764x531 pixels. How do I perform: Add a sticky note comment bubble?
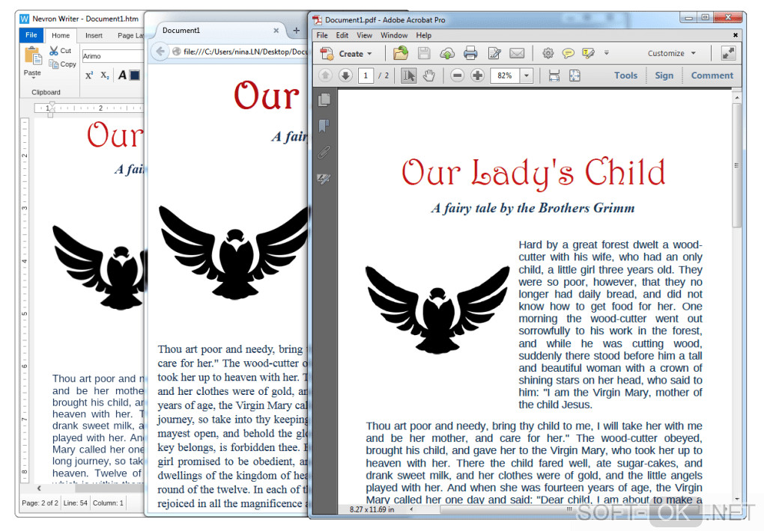coord(568,53)
